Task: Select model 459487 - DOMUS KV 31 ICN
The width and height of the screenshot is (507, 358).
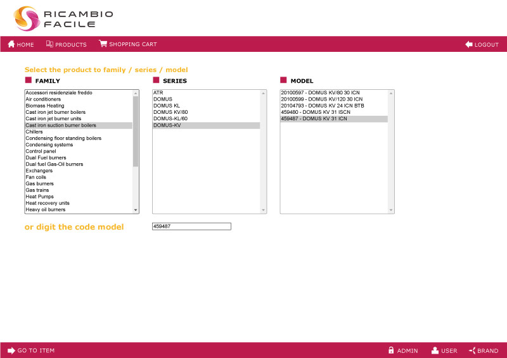Action: (x=334, y=118)
